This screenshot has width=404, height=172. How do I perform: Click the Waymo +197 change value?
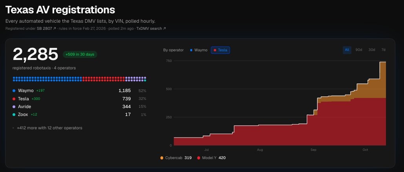pyautogui.click(x=40, y=91)
